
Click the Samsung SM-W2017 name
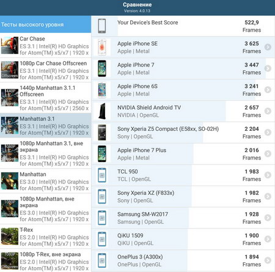[x=142, y=214]
